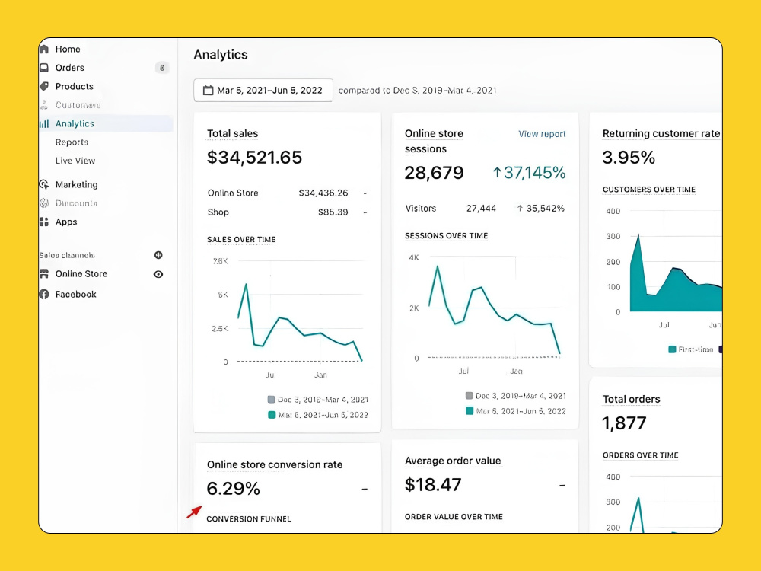
Task: Click the Online Store storefront icon
Action: 44,274
